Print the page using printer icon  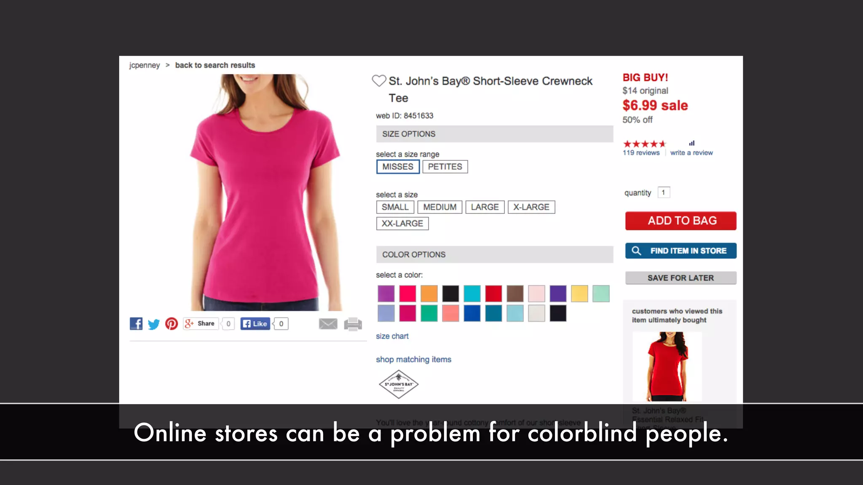pyautogui.click(x=353, y=324)
